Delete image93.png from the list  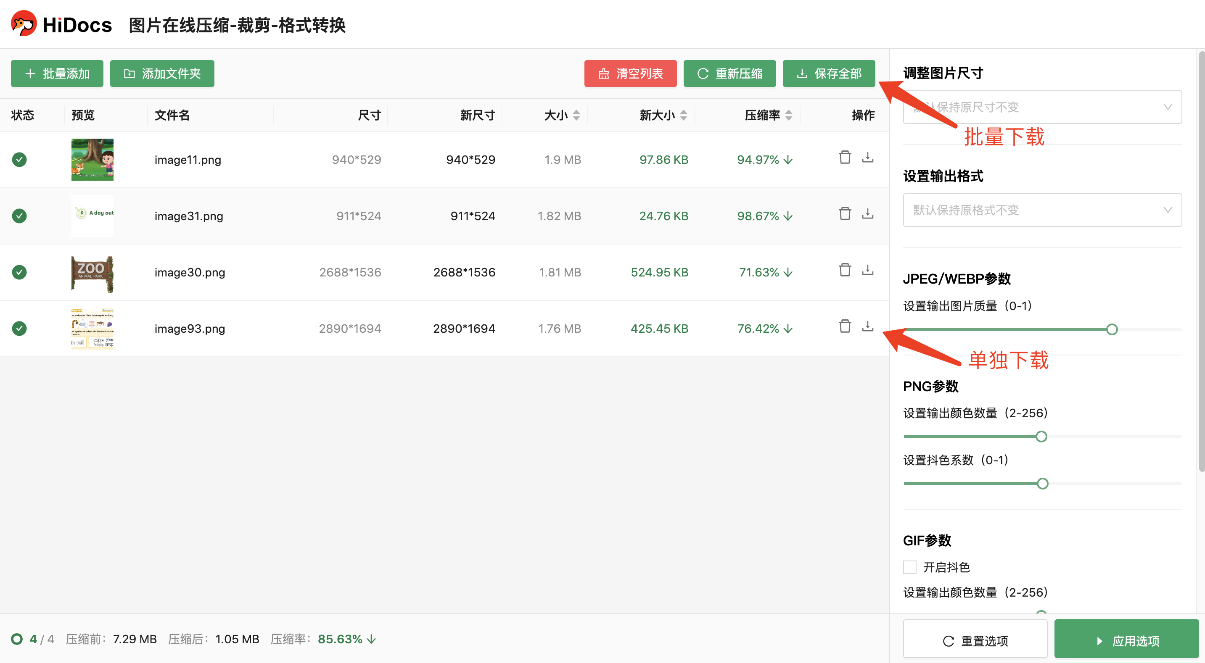pyautogui.click(x=845, y=326)
